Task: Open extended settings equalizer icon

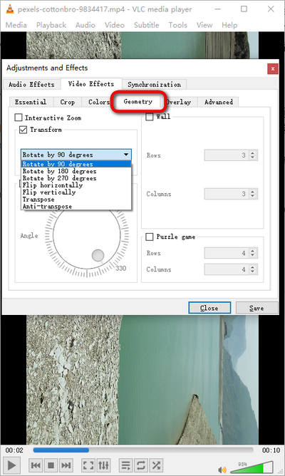Action: [103, 465]
